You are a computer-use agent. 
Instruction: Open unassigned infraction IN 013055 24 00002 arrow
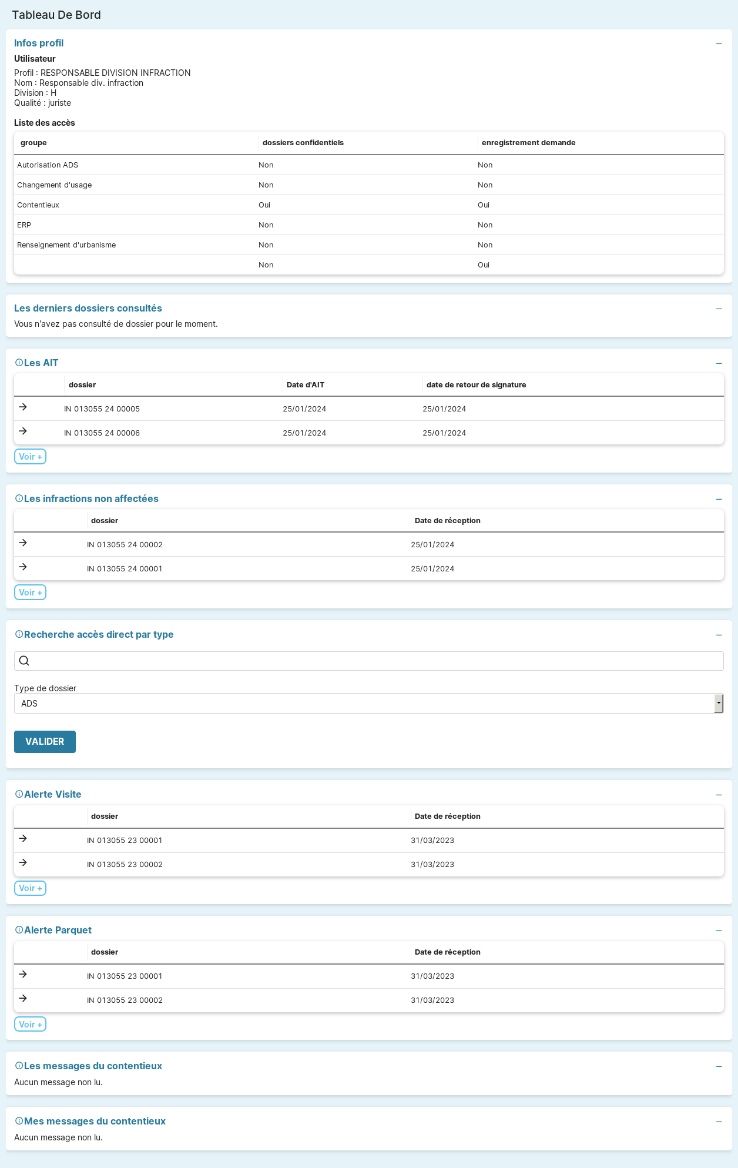[x=23, y=543]
